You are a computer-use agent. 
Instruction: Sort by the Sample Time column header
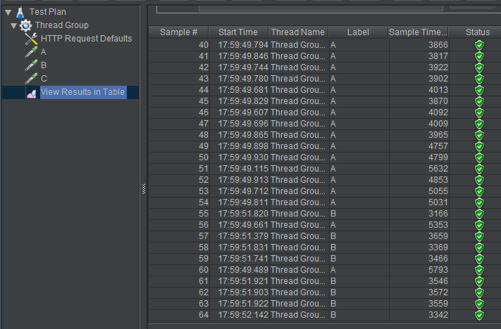click(x=418, y=32)
